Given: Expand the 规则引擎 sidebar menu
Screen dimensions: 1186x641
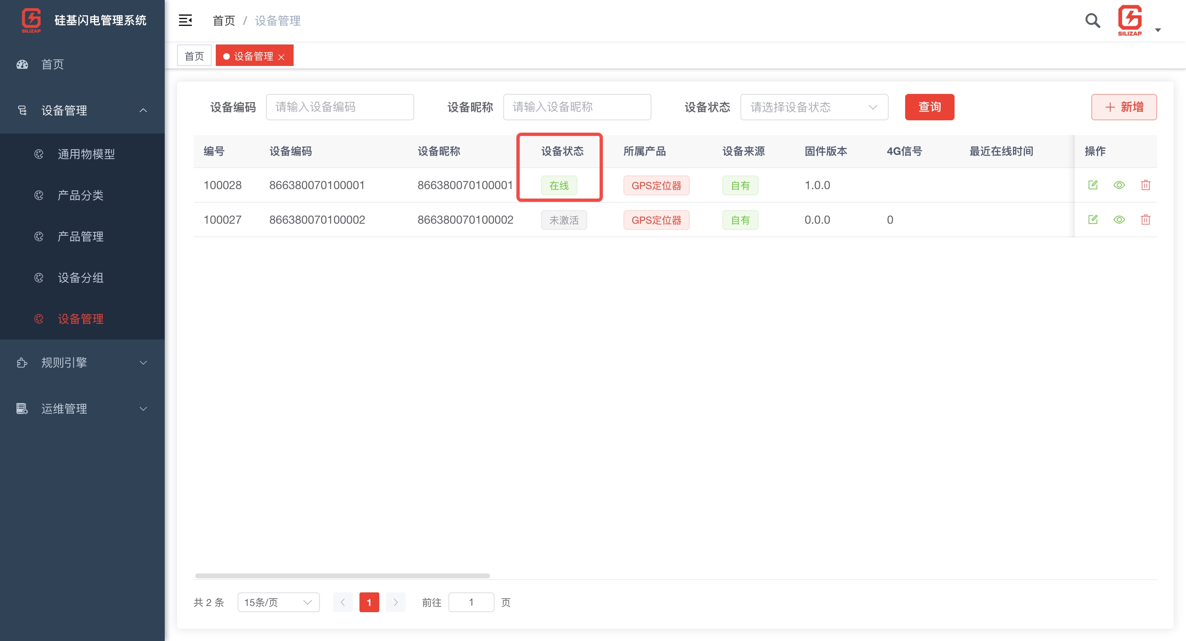Looking at the screenshot, I should point(82,363).
